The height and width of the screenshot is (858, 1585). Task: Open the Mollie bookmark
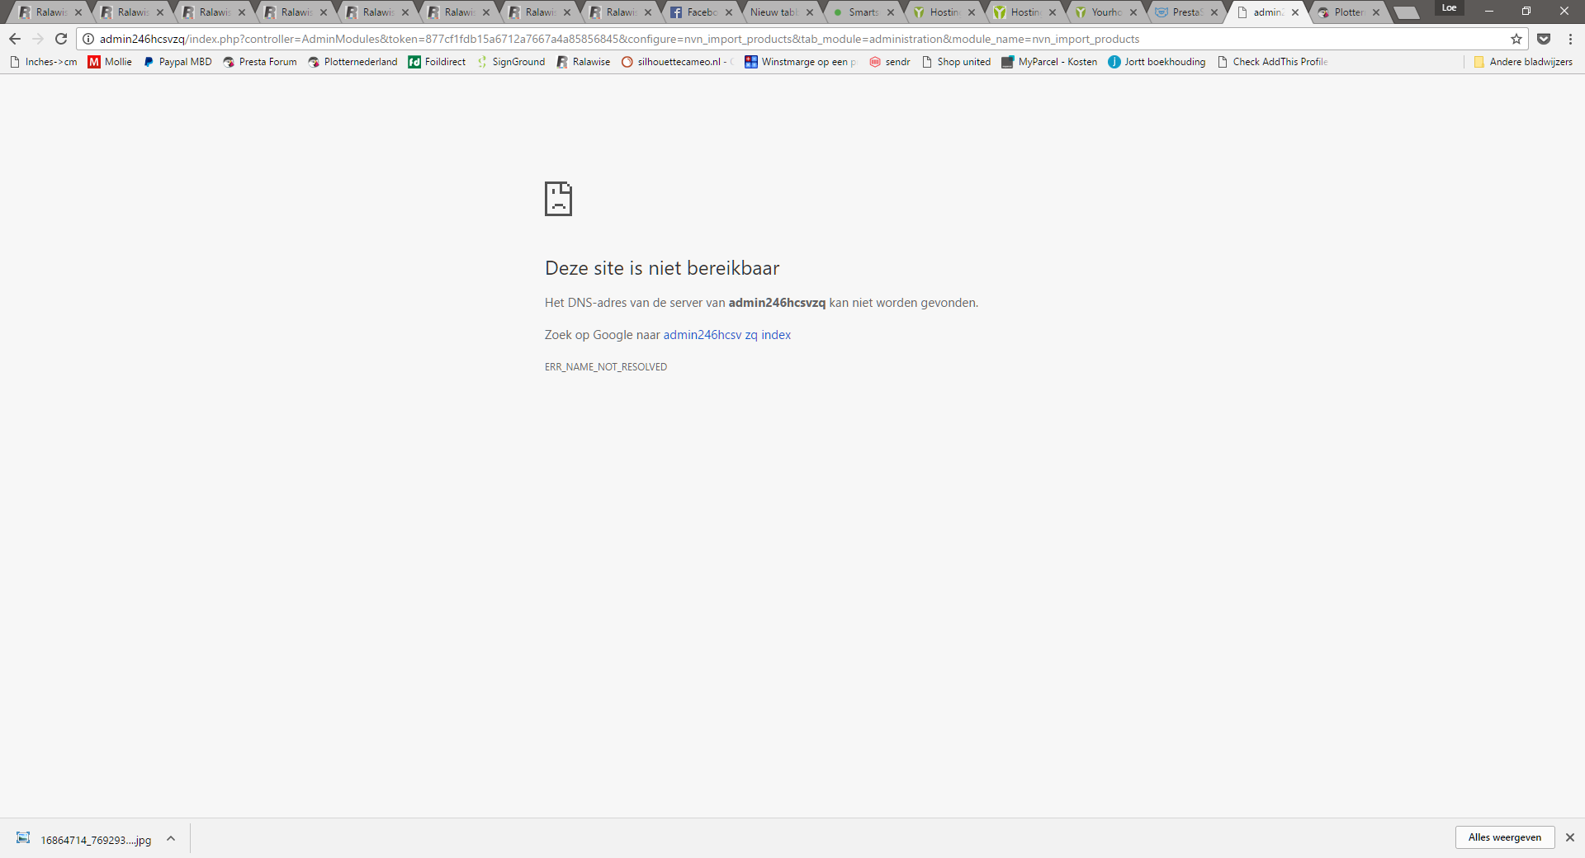110,62
